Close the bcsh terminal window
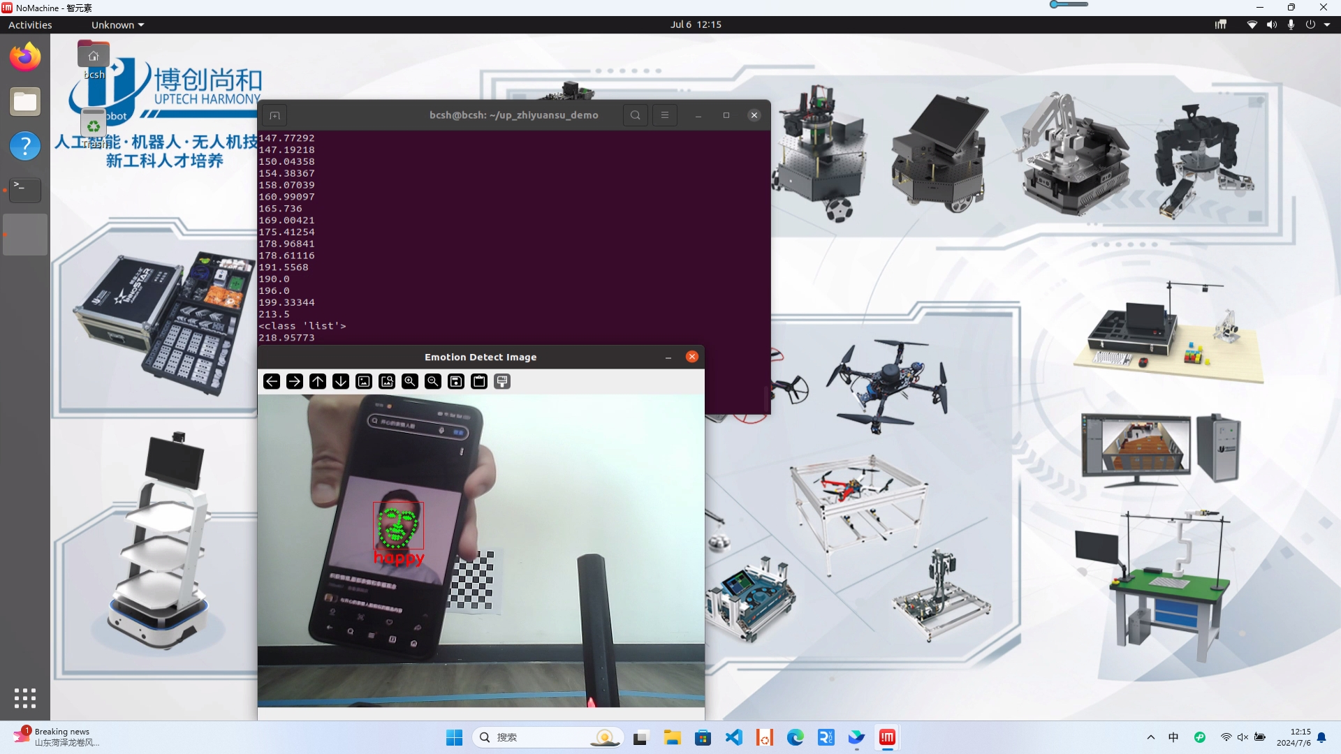Screen dimensions: 1341x754 coord(754,115)
